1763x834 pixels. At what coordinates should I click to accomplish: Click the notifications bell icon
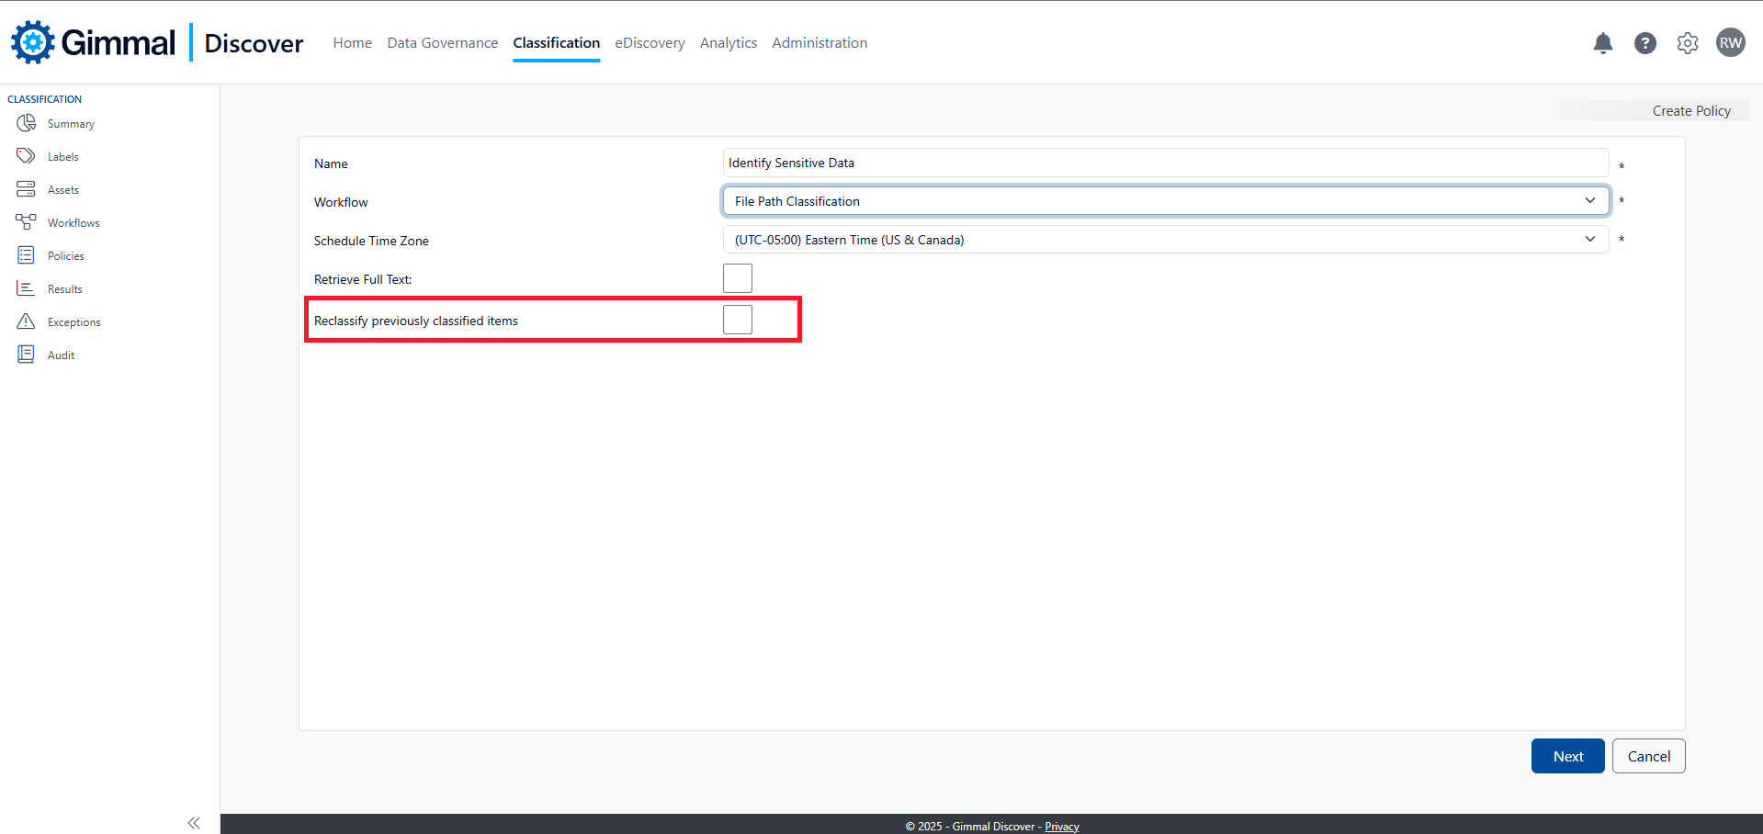[x=1602, y=43]
